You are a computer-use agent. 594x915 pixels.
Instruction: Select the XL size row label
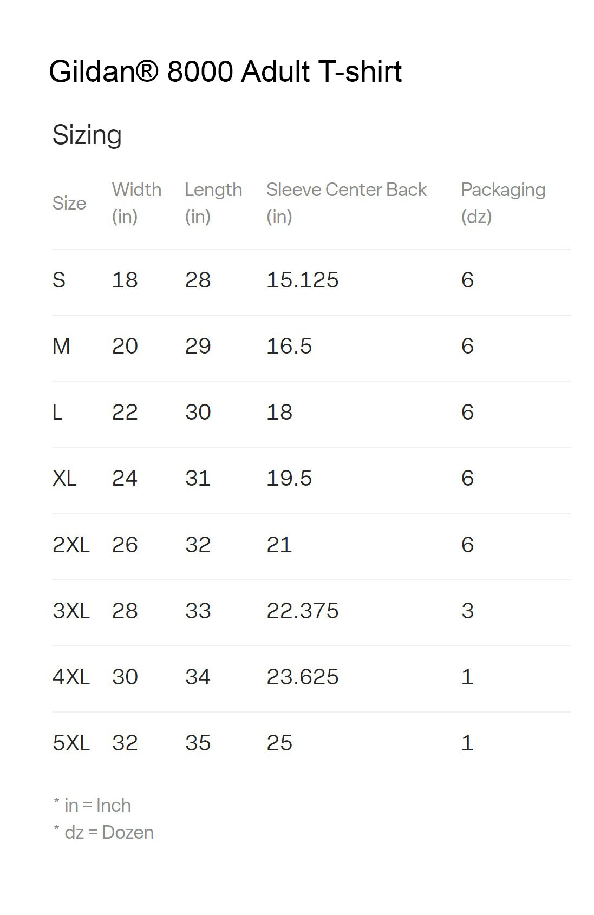[x=64, y=478]
